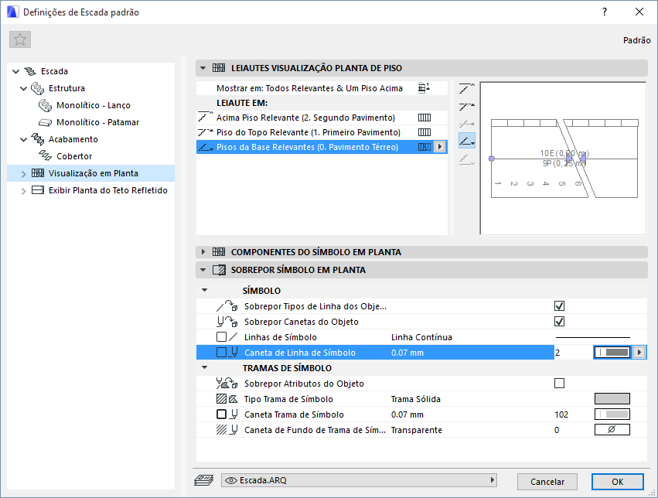The width and height of the screenshot is (658, 498).
Task: Click transparent swatch for Caneta de Fundo de Trama
Action: 612,430
